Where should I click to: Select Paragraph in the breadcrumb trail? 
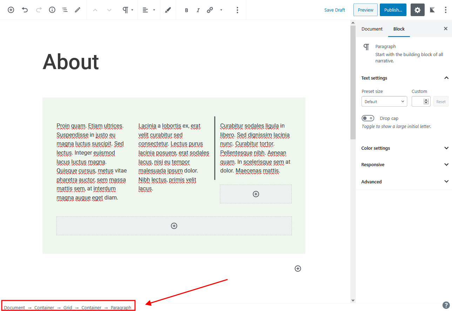point(121,307)
